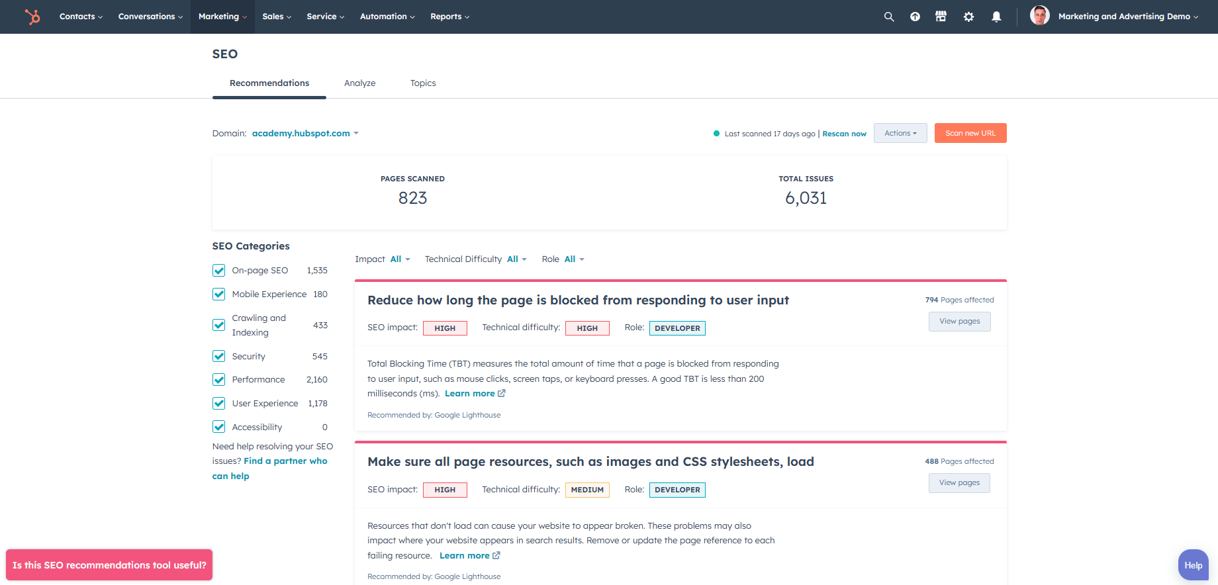Click Learn more under Total Blocking Time description
1218x585 pixels.
coord(470,393)
